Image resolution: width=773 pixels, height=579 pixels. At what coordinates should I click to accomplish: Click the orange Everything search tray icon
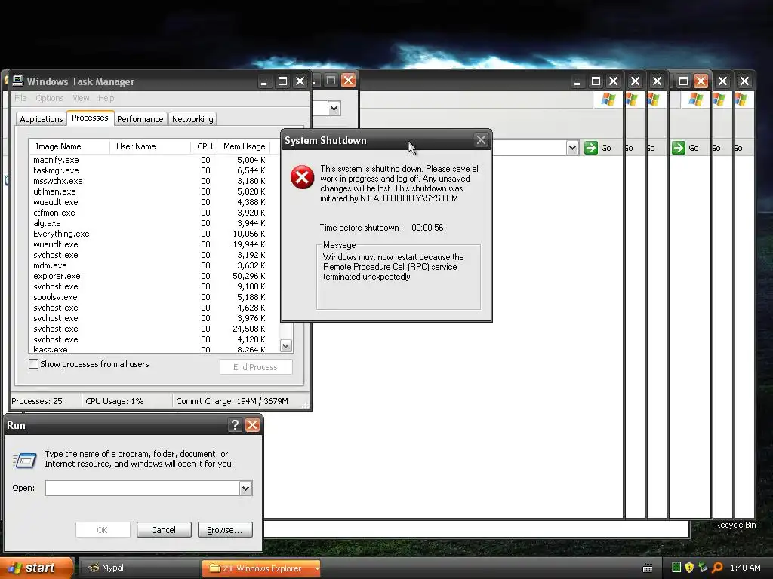coord(717,568)
